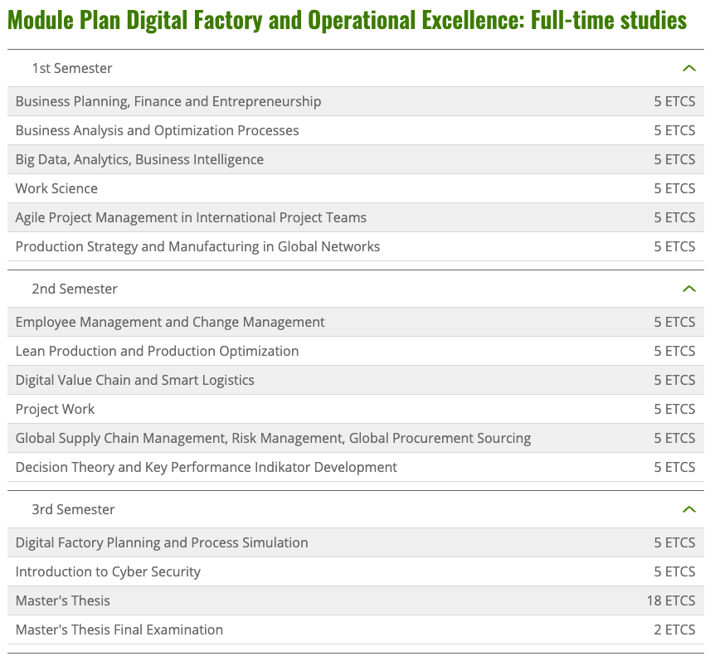Select Production Strategy and Manufacturing module

[356, 246]
